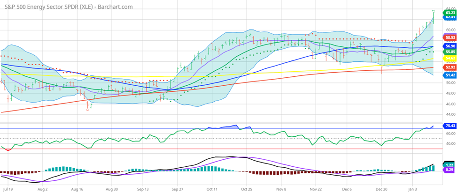Click the dark blue 56.90 moving average tag
This screenshot has height=193, width=458.
pyautogui.click(x=450, y=46)
